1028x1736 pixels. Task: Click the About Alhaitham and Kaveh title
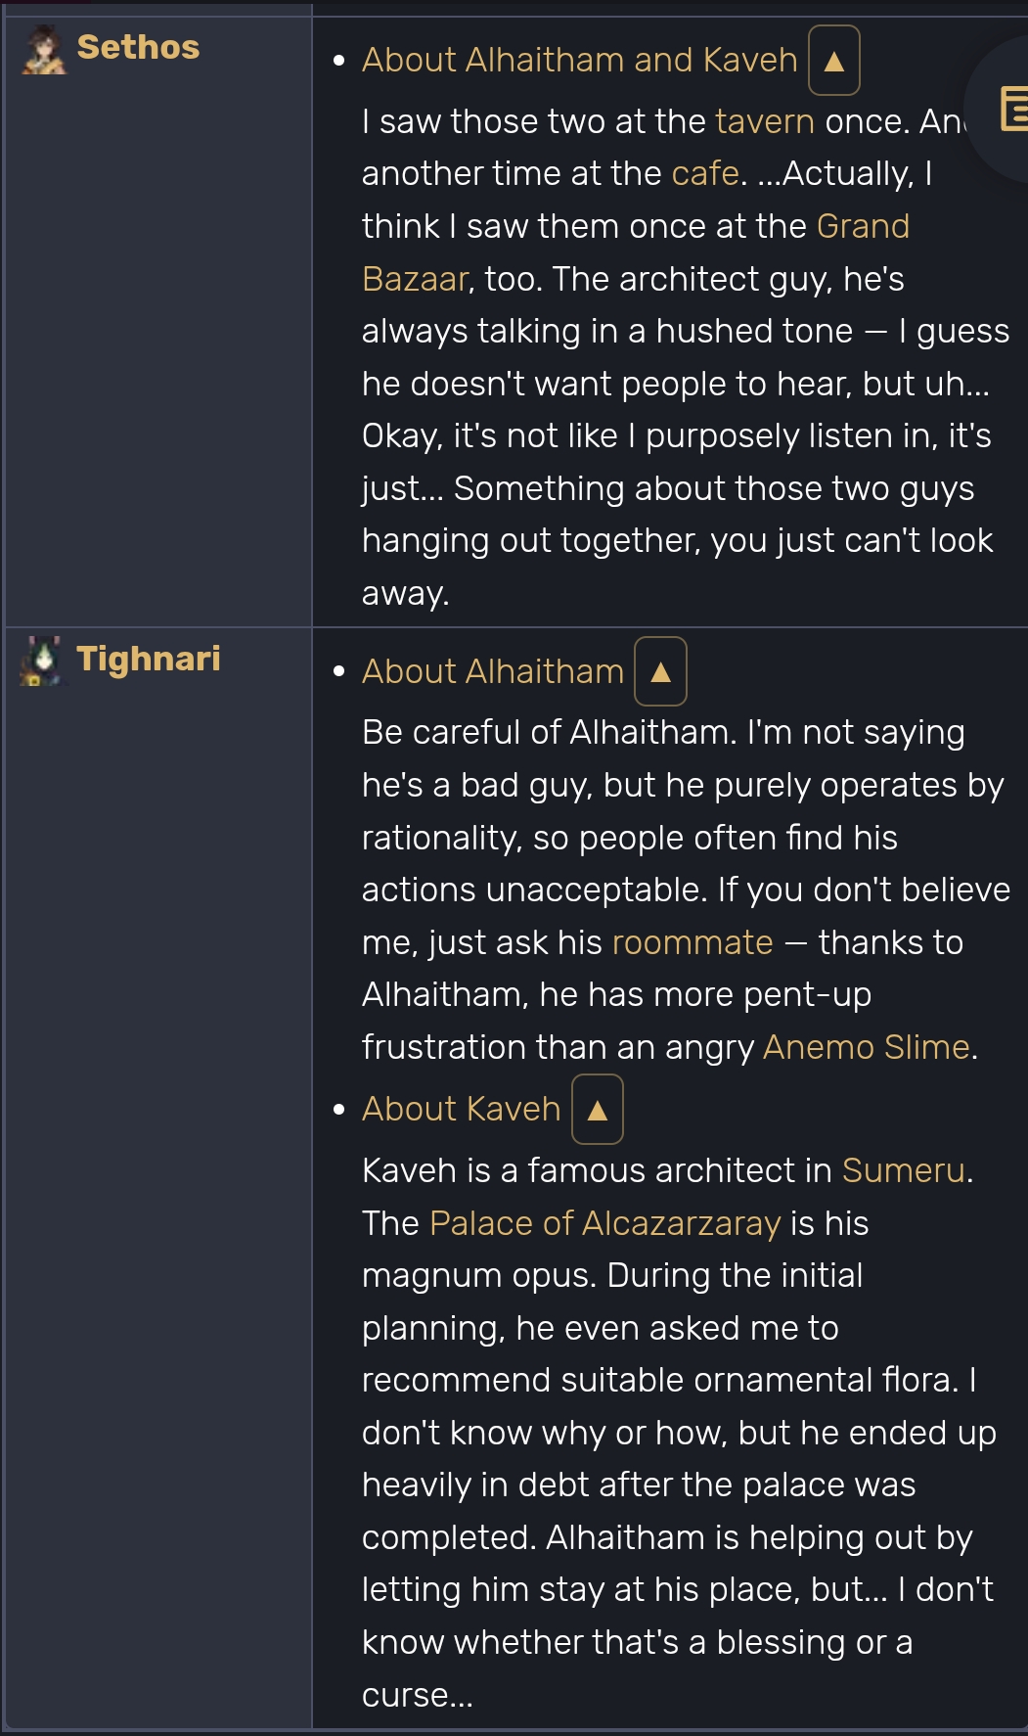pos(580,61)
